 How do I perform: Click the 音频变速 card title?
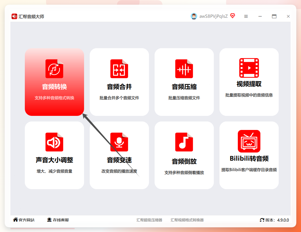(x=119, y=160)
